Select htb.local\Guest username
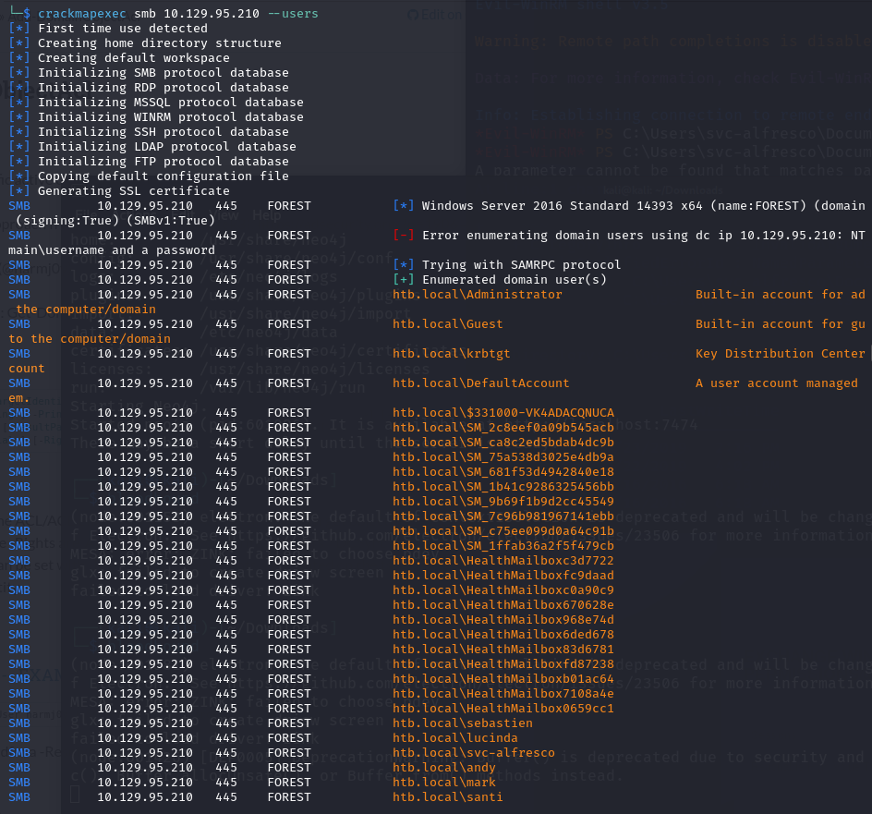The image size is (872, 814). (447, 323)
